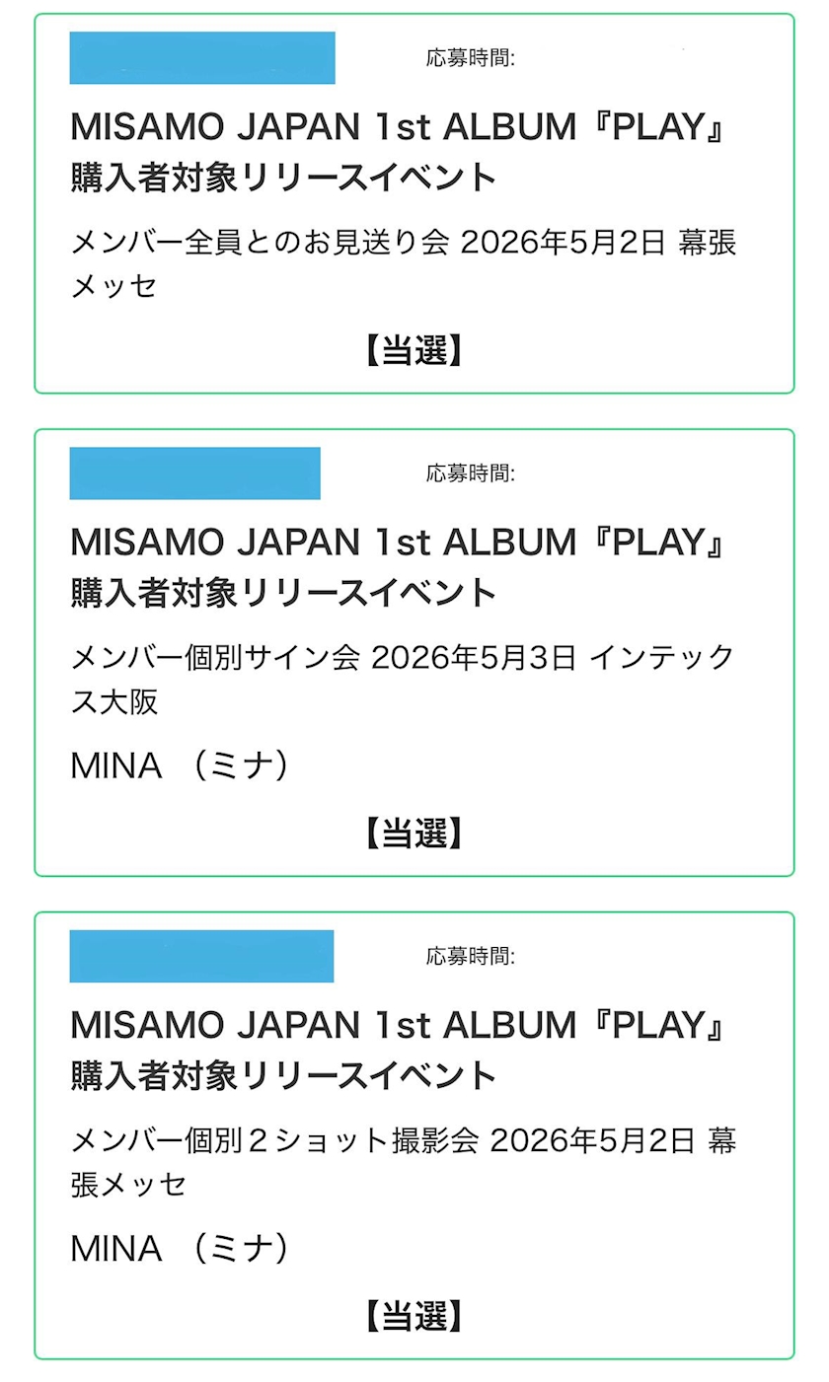Open MISAMO JAPAN 1st ALBUM heading in 2ショット撮影会 card
829x1382 pixels.
coord(400,1025)
